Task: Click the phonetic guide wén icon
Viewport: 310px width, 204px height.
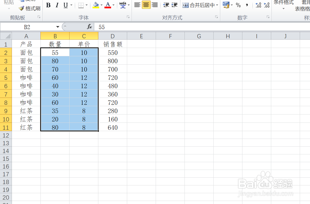Action: tap(123, 5)
